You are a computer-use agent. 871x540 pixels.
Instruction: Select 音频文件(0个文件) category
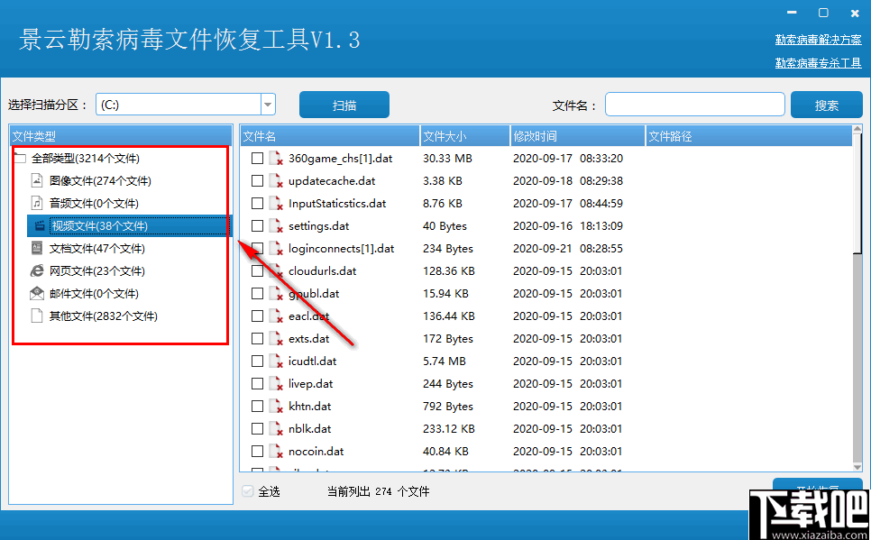(x=94, y=204)
